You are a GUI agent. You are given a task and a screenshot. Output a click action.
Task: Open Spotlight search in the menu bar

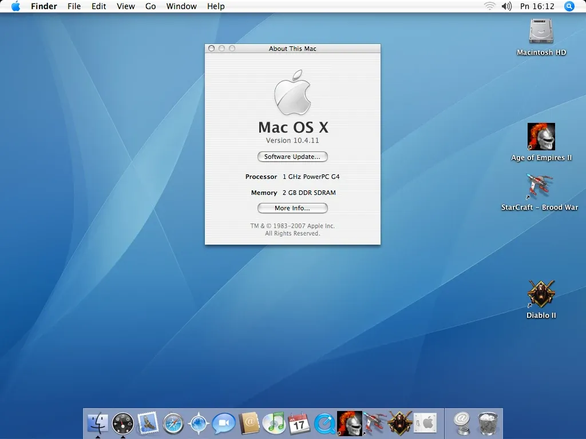(x=569, y=6)
